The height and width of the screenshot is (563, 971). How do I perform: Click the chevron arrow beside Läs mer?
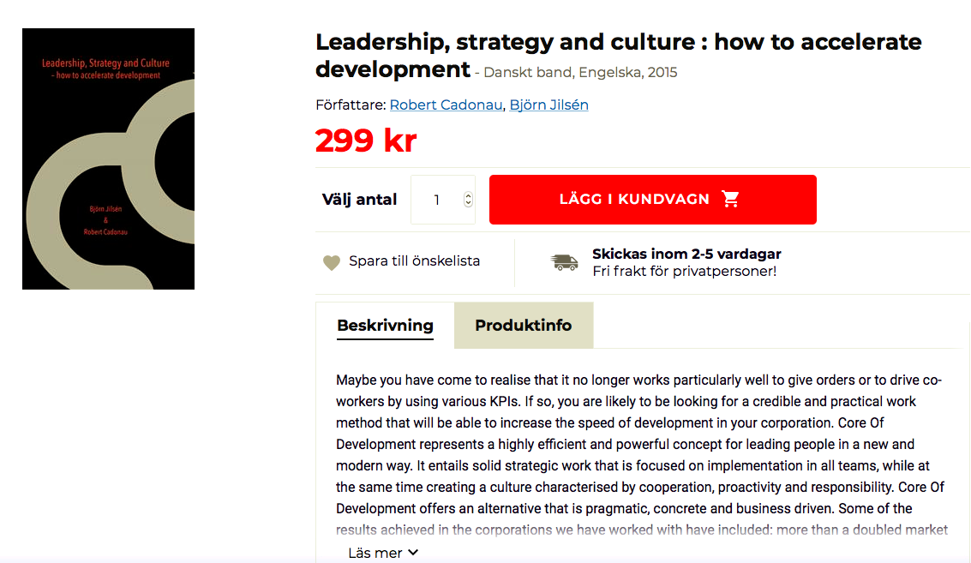(414, 553)
